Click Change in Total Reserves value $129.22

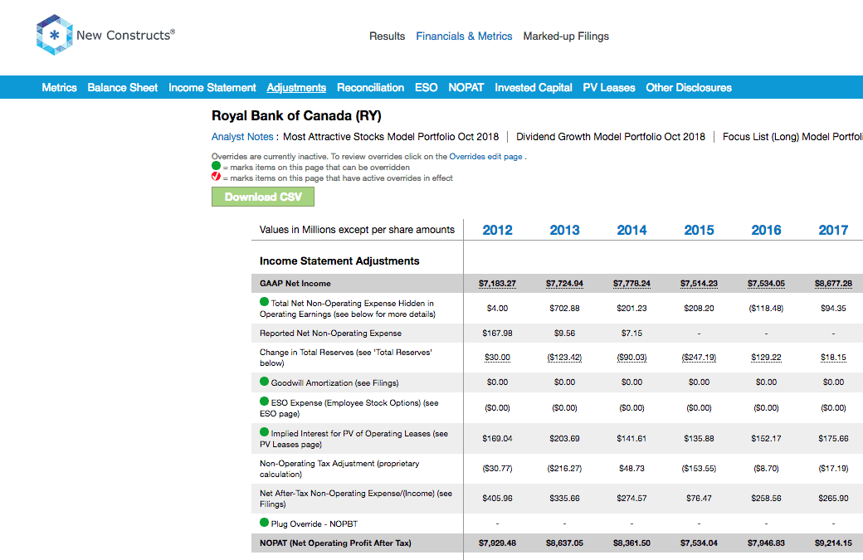pyautogui.click(x=766, y=358)
